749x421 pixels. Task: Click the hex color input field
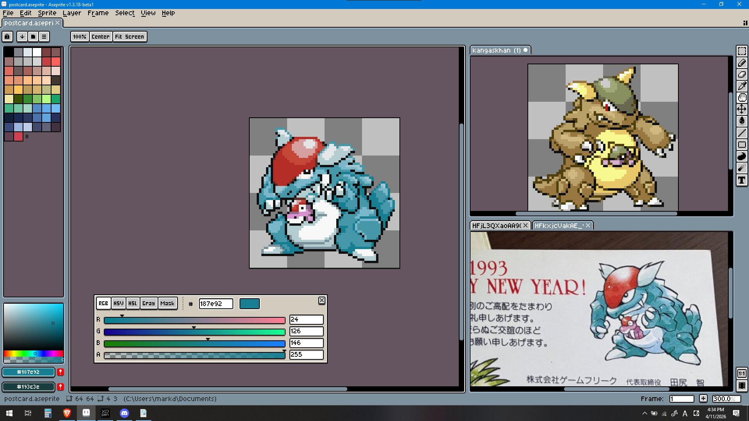pyautogui.click(x=216, y=304)
